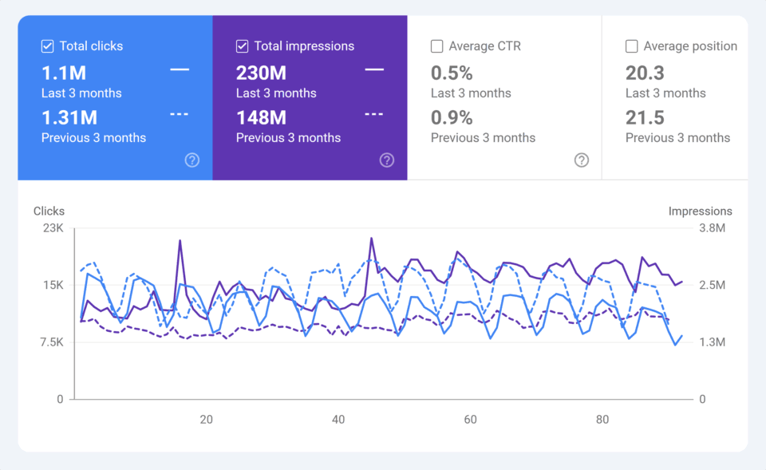Click the impressions spike near day 16

click(180, 241)
